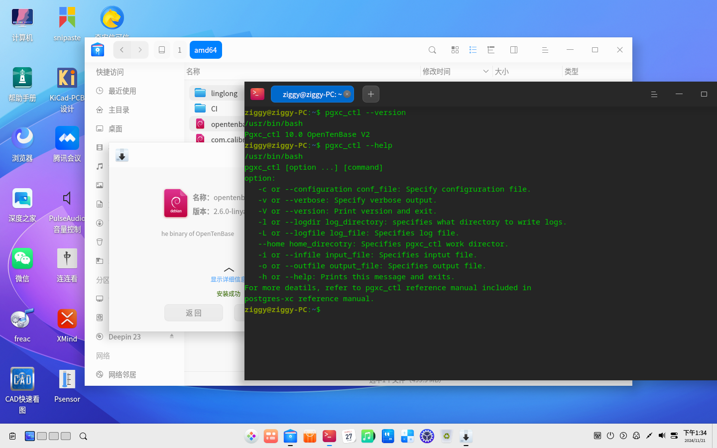Open Browser (浏览器) desktop icon
The width and height of the screenshot is (717, 448).
point(22,145)
